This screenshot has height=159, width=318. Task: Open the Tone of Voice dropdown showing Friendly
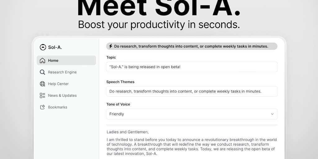tap(192, 114)
